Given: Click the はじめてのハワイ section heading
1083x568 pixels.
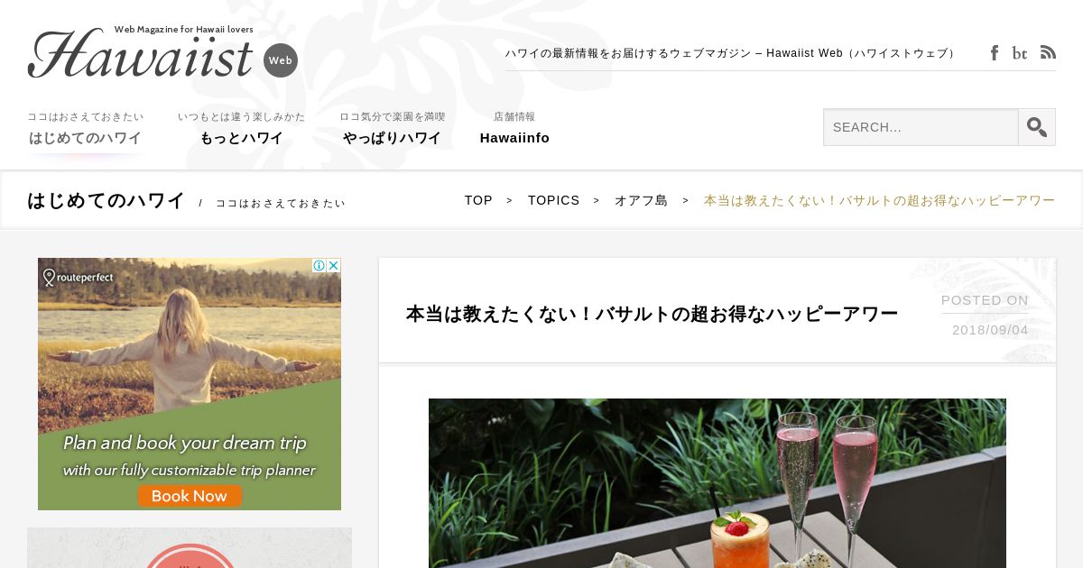Looking at the screenshot, I should click(106, 201).
